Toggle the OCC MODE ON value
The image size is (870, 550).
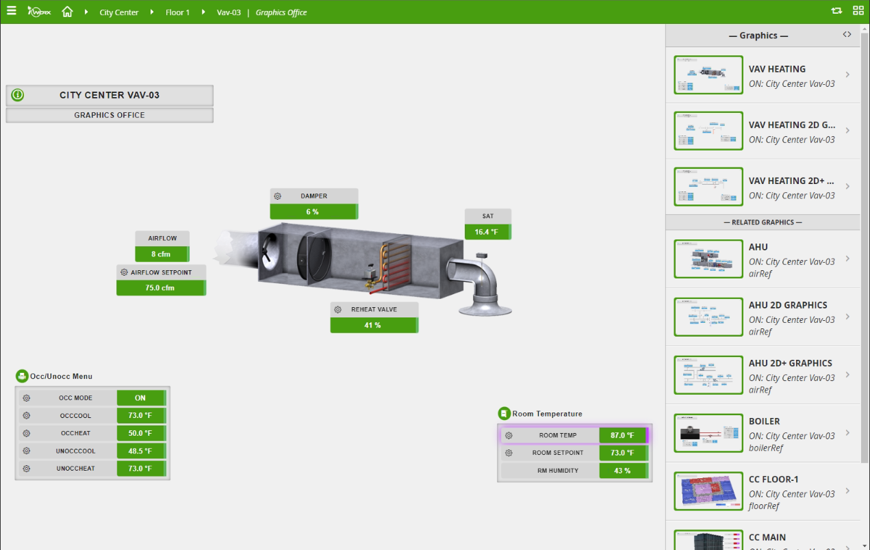point(141,398)
